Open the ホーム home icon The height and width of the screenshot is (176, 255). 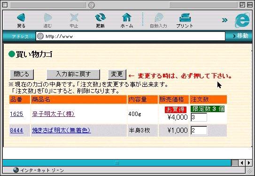127,17
